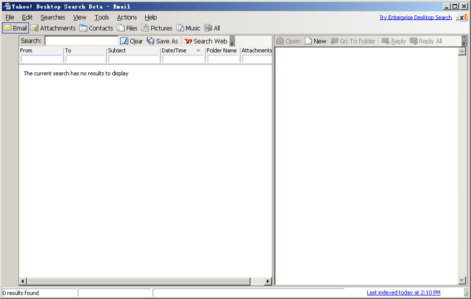The height and width of the screenshot is (299, 471).
Task: Sort by Attachments column header
Action: click(x=256, y=50)
